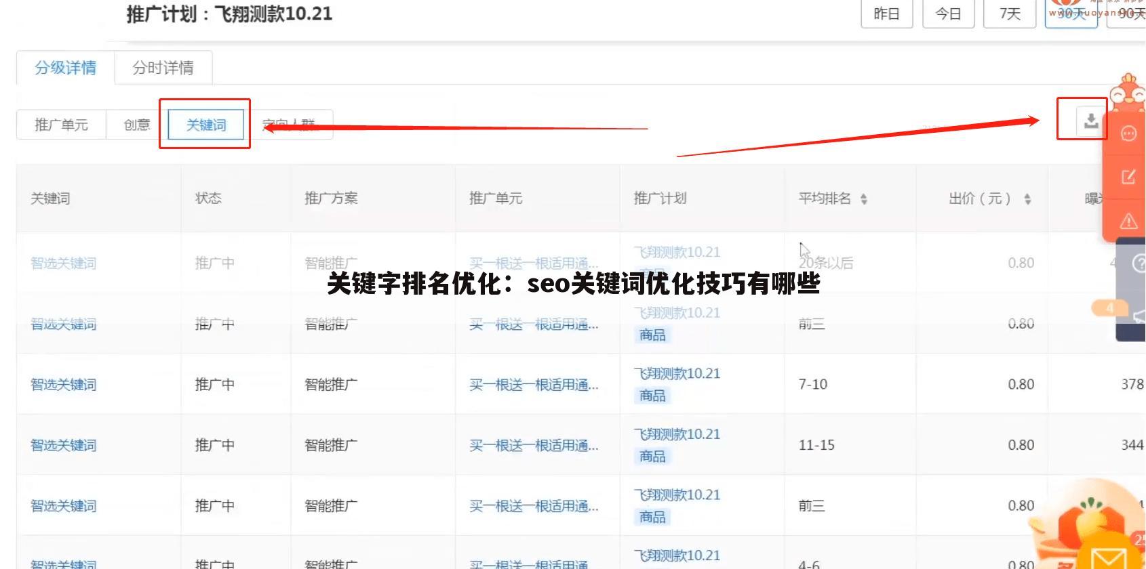Click the 状态 column header

pos(209,198)
